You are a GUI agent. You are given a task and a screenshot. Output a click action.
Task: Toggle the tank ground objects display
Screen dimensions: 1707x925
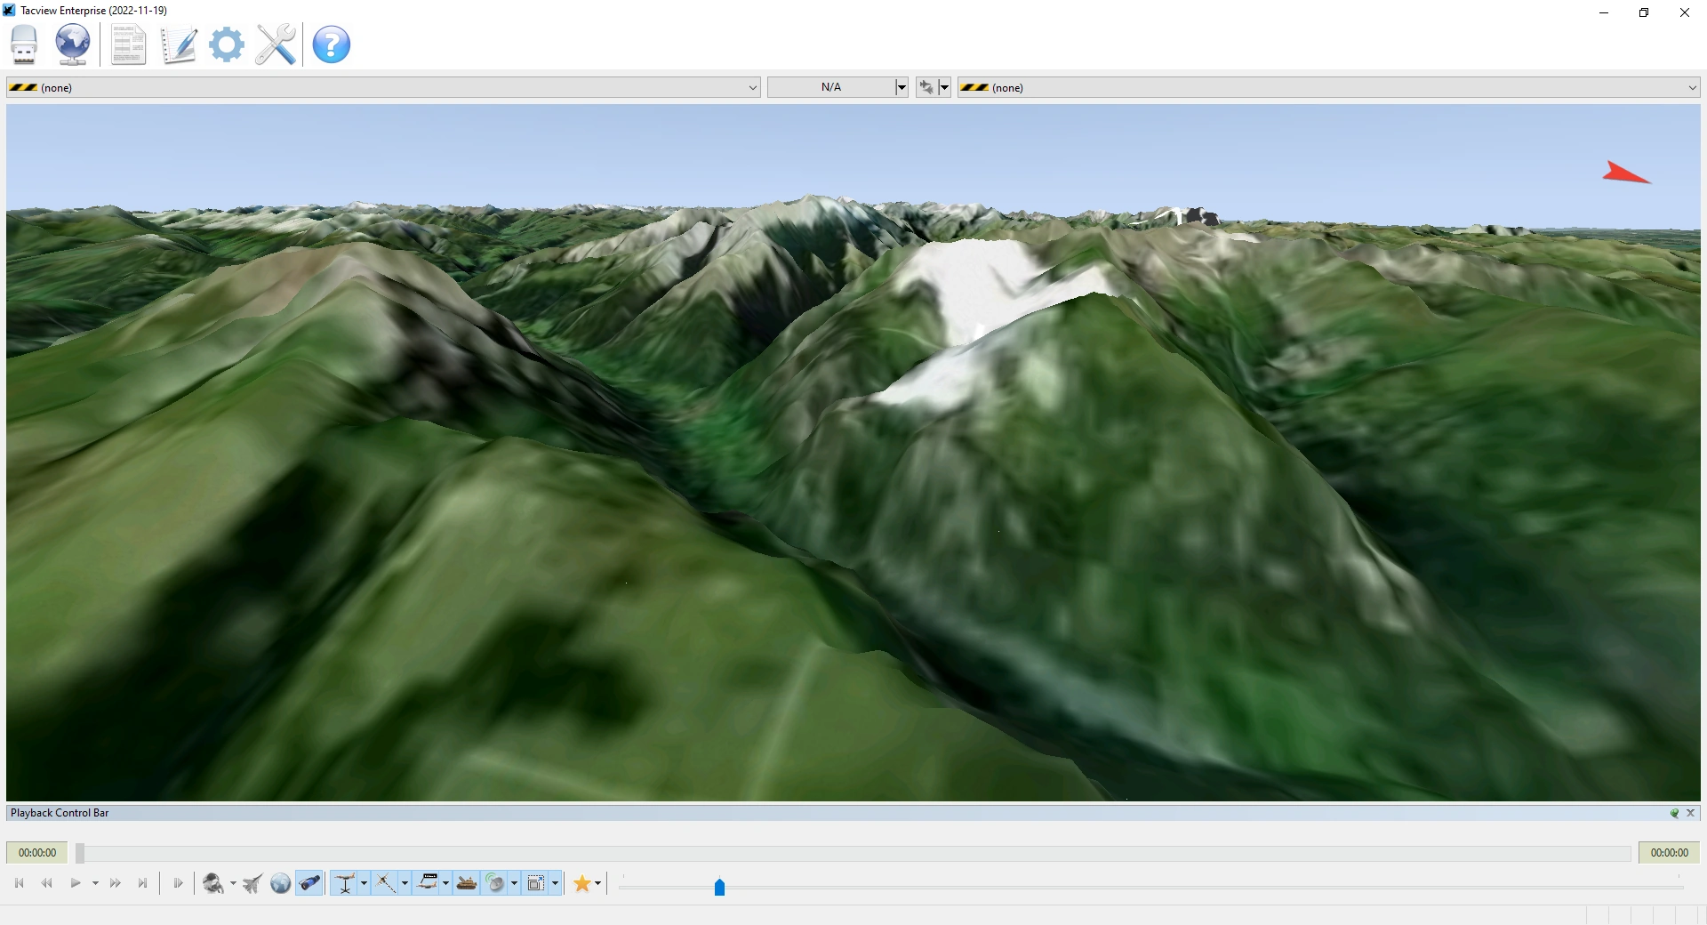467,883
